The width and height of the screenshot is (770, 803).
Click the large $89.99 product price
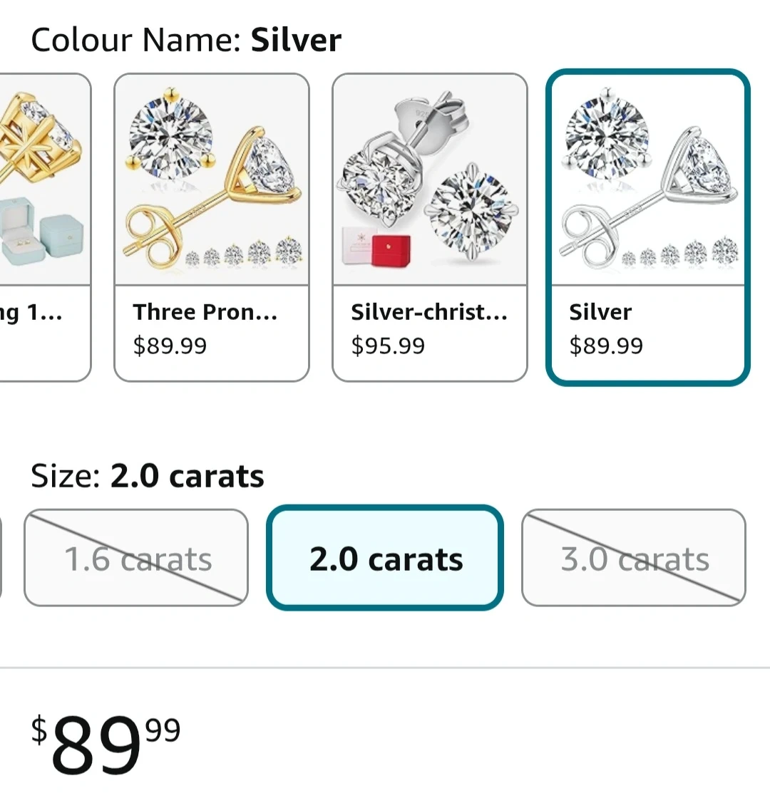coord(106,743)
